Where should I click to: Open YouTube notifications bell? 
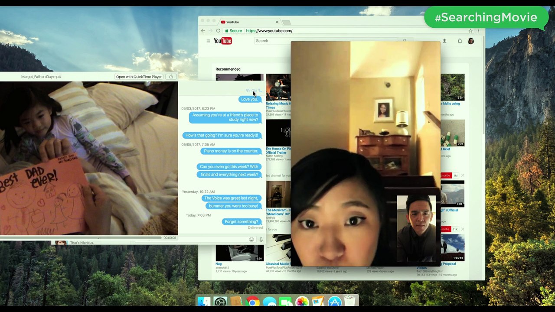click(x=460, y=41)
